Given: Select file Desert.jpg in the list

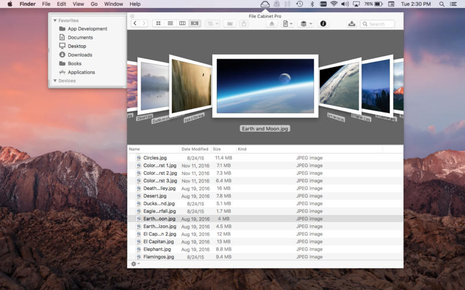Looking at the screenshot, I should pyautogui.click(x=265, y=196).
